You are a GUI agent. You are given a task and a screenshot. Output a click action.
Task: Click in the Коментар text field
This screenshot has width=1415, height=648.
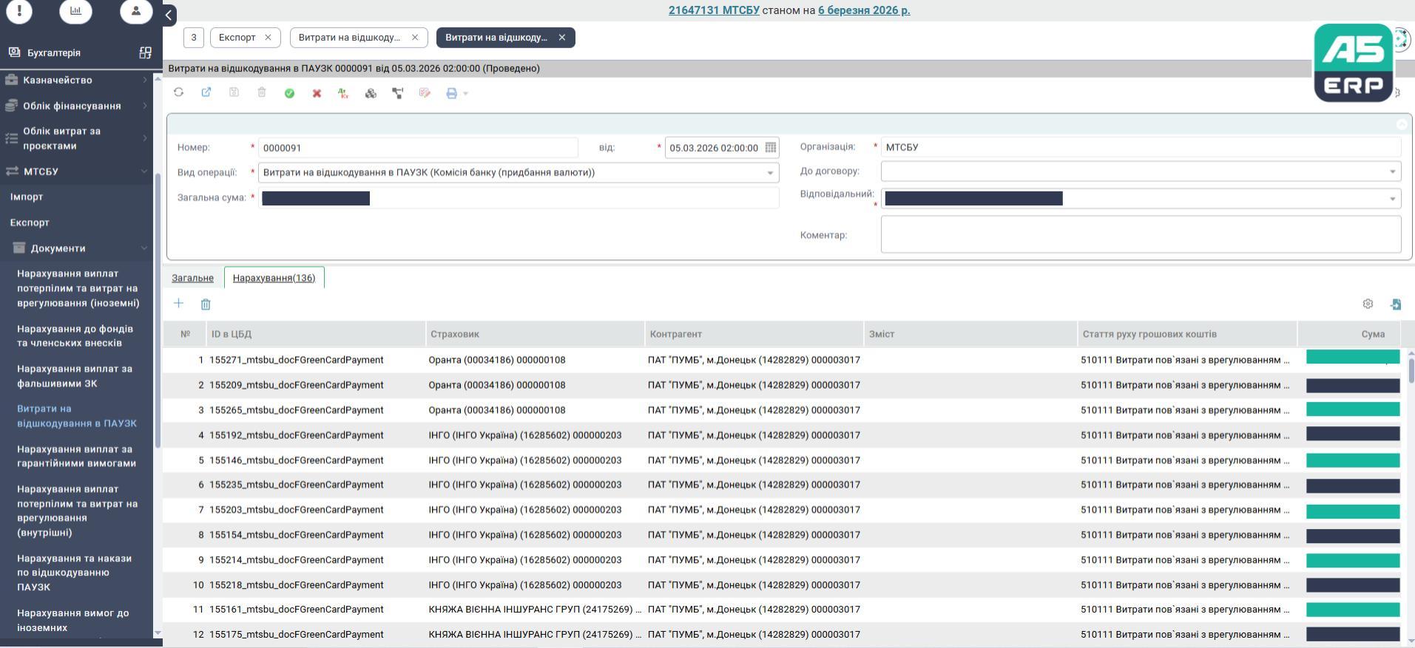pos(1140,235)
